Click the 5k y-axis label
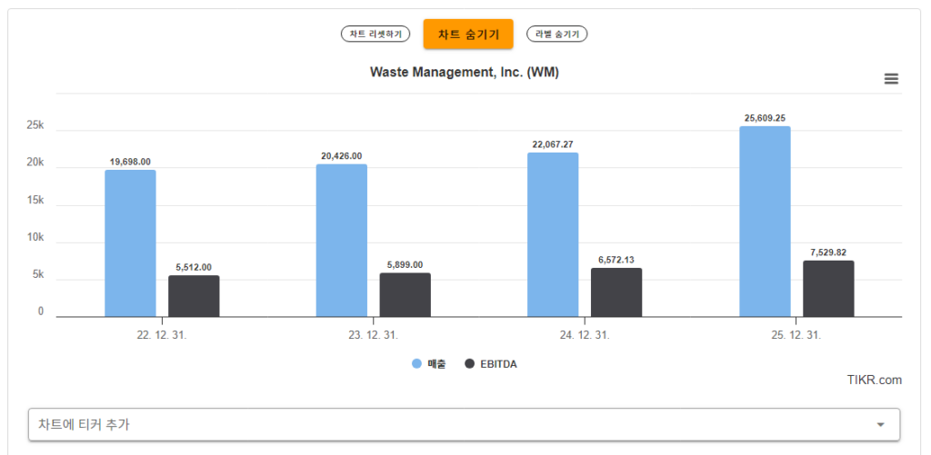This screenshot has height=455, width=931. [x=38, y=274]
